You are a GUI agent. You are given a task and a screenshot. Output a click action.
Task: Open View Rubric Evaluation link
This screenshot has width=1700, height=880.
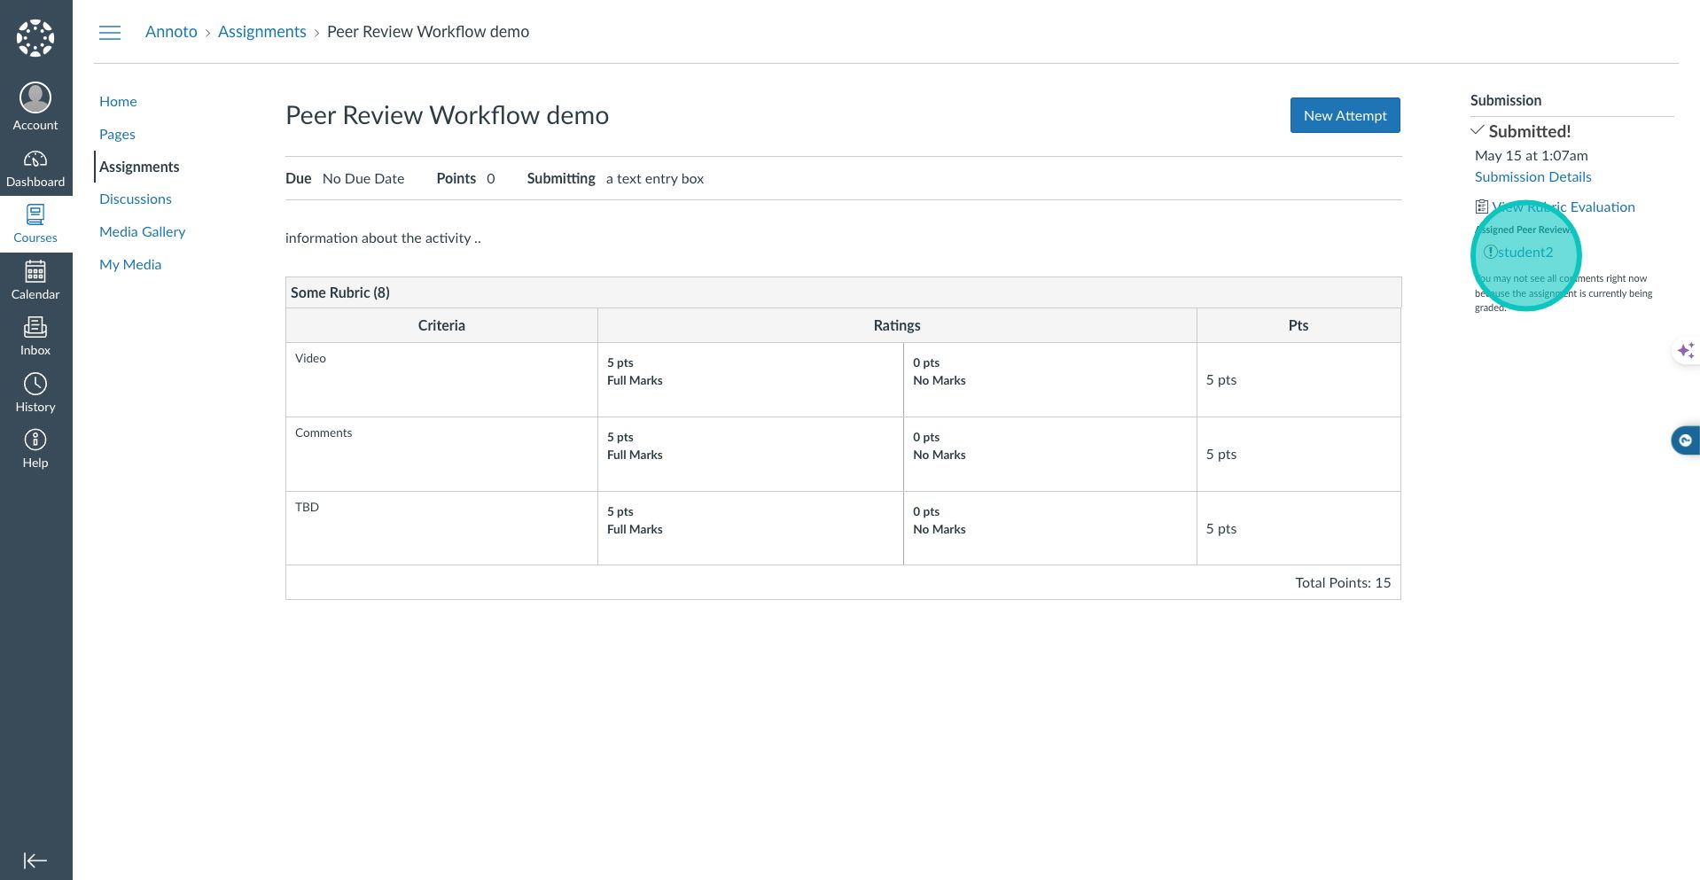click(1563, 207)
